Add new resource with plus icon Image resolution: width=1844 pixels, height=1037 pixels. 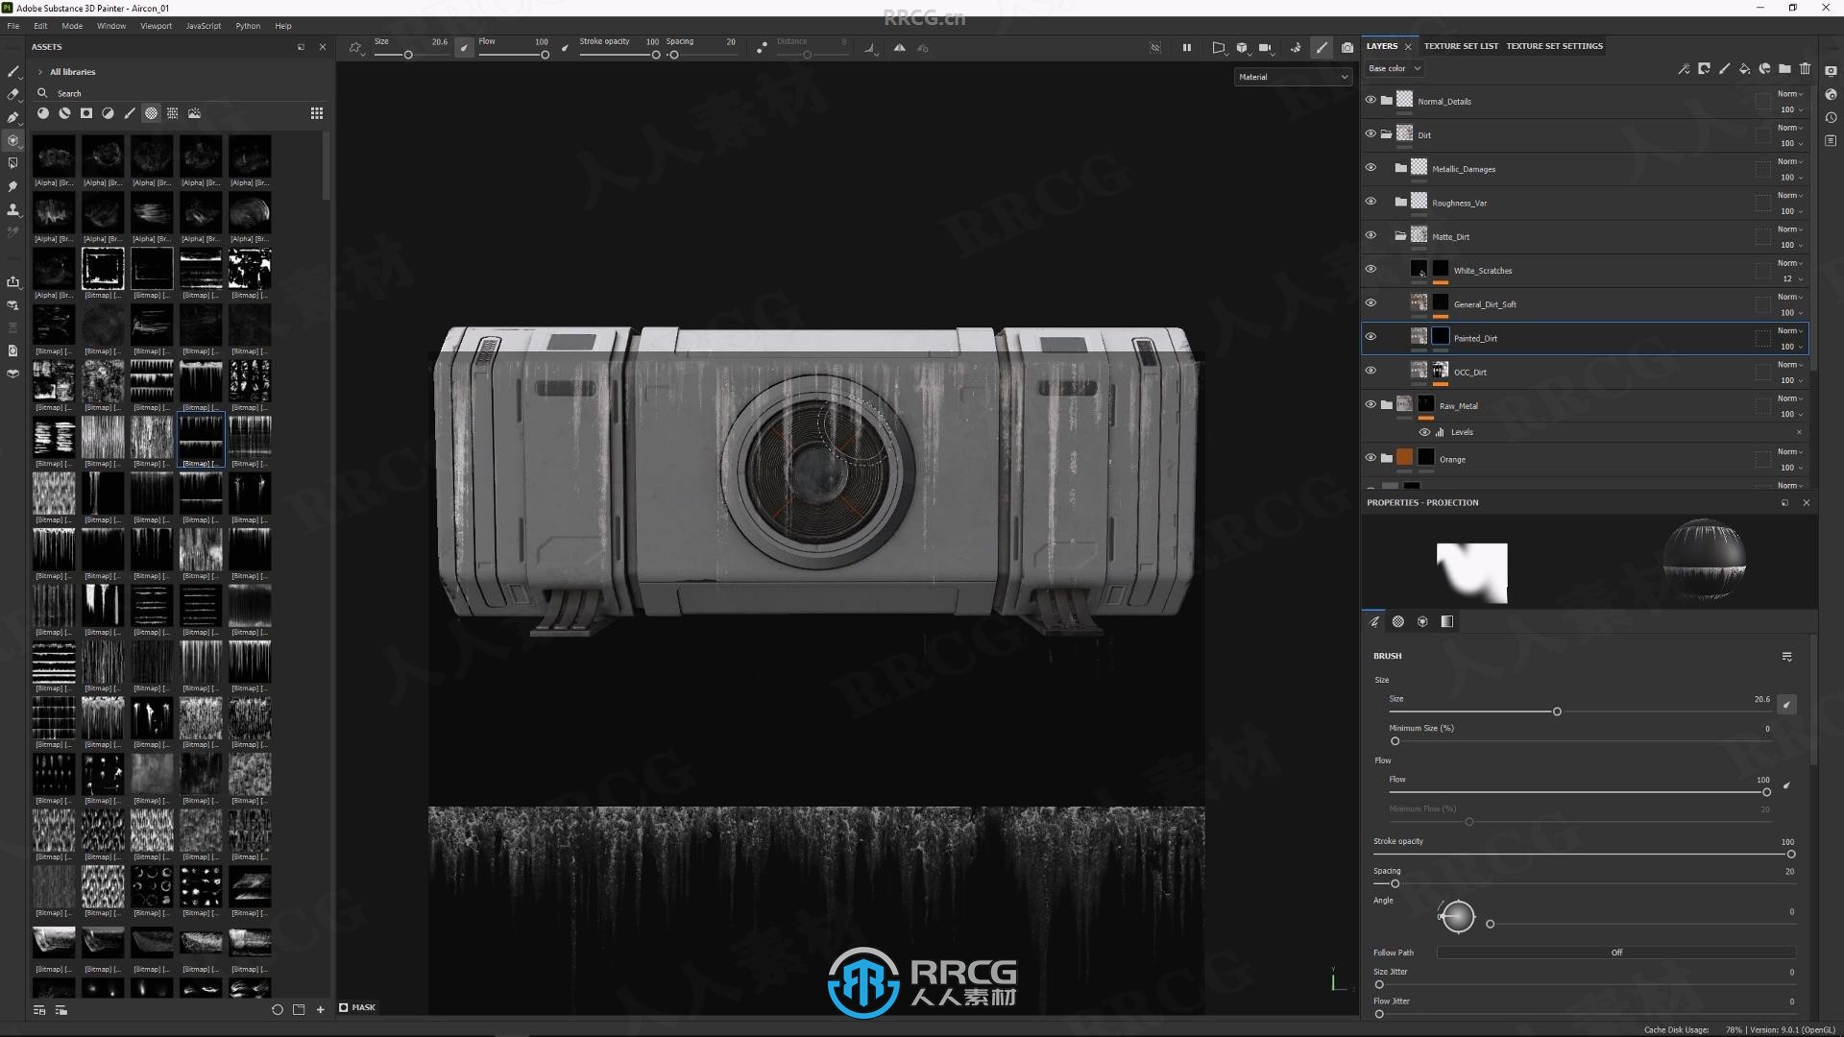(x=321, y=1010)
